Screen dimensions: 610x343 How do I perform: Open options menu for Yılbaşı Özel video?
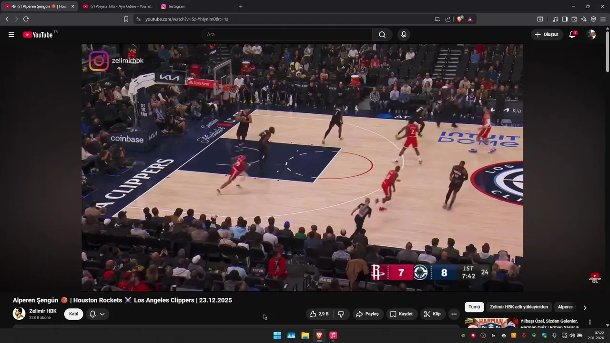pos(590,322)
